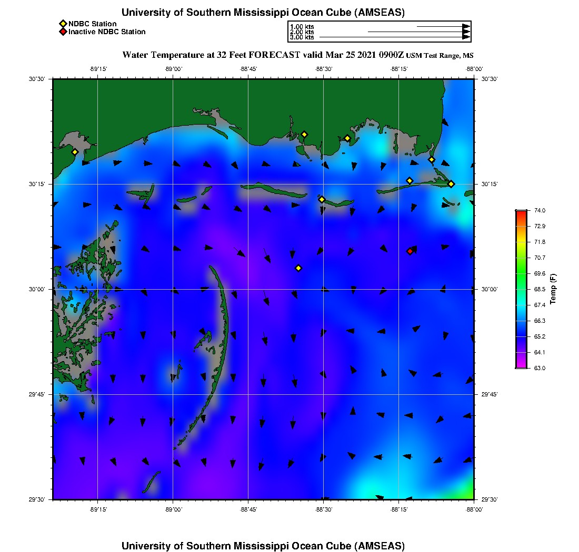This screenshot has height=552, width=579.
Task: Click the bottom 'Ocean Cube (AMSEAS)' footer title
Action: 263,546
